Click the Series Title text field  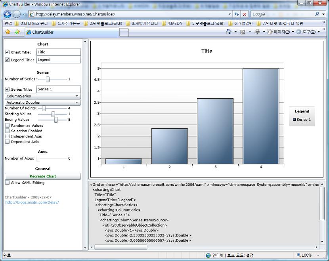point(59,89)
